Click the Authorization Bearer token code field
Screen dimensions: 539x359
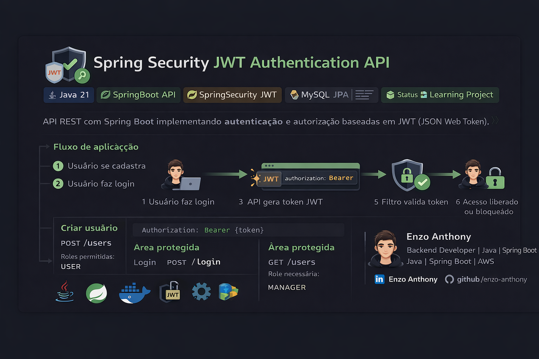[238, 230]
